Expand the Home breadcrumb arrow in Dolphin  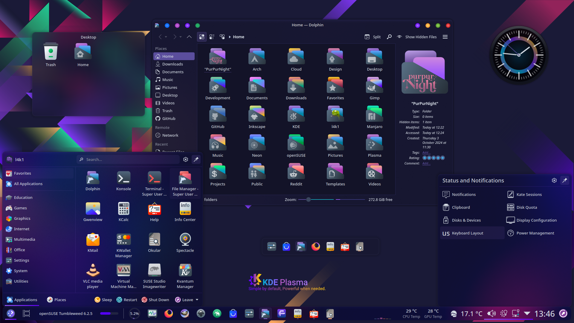[230, 37]
